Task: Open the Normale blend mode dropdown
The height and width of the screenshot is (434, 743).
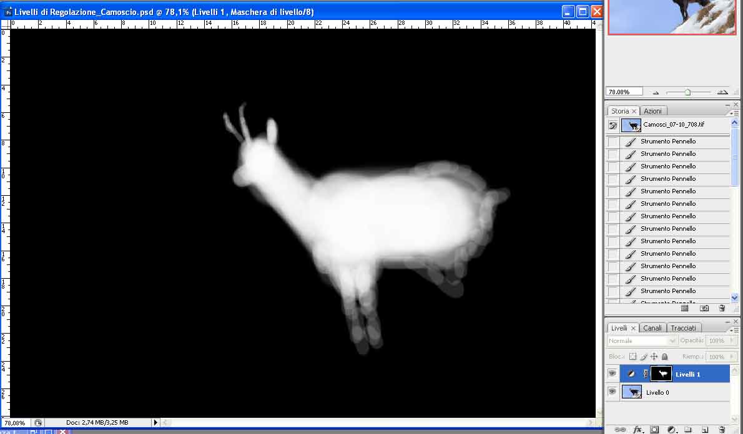Action: 642,340
